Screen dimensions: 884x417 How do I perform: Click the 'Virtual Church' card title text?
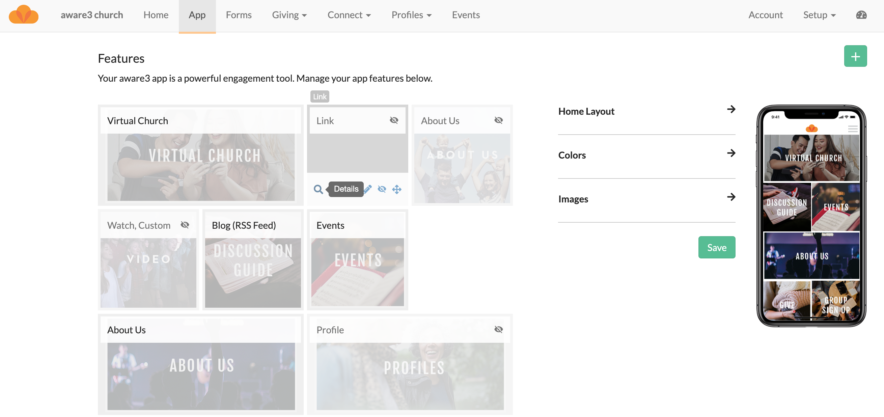pos(137,121)
